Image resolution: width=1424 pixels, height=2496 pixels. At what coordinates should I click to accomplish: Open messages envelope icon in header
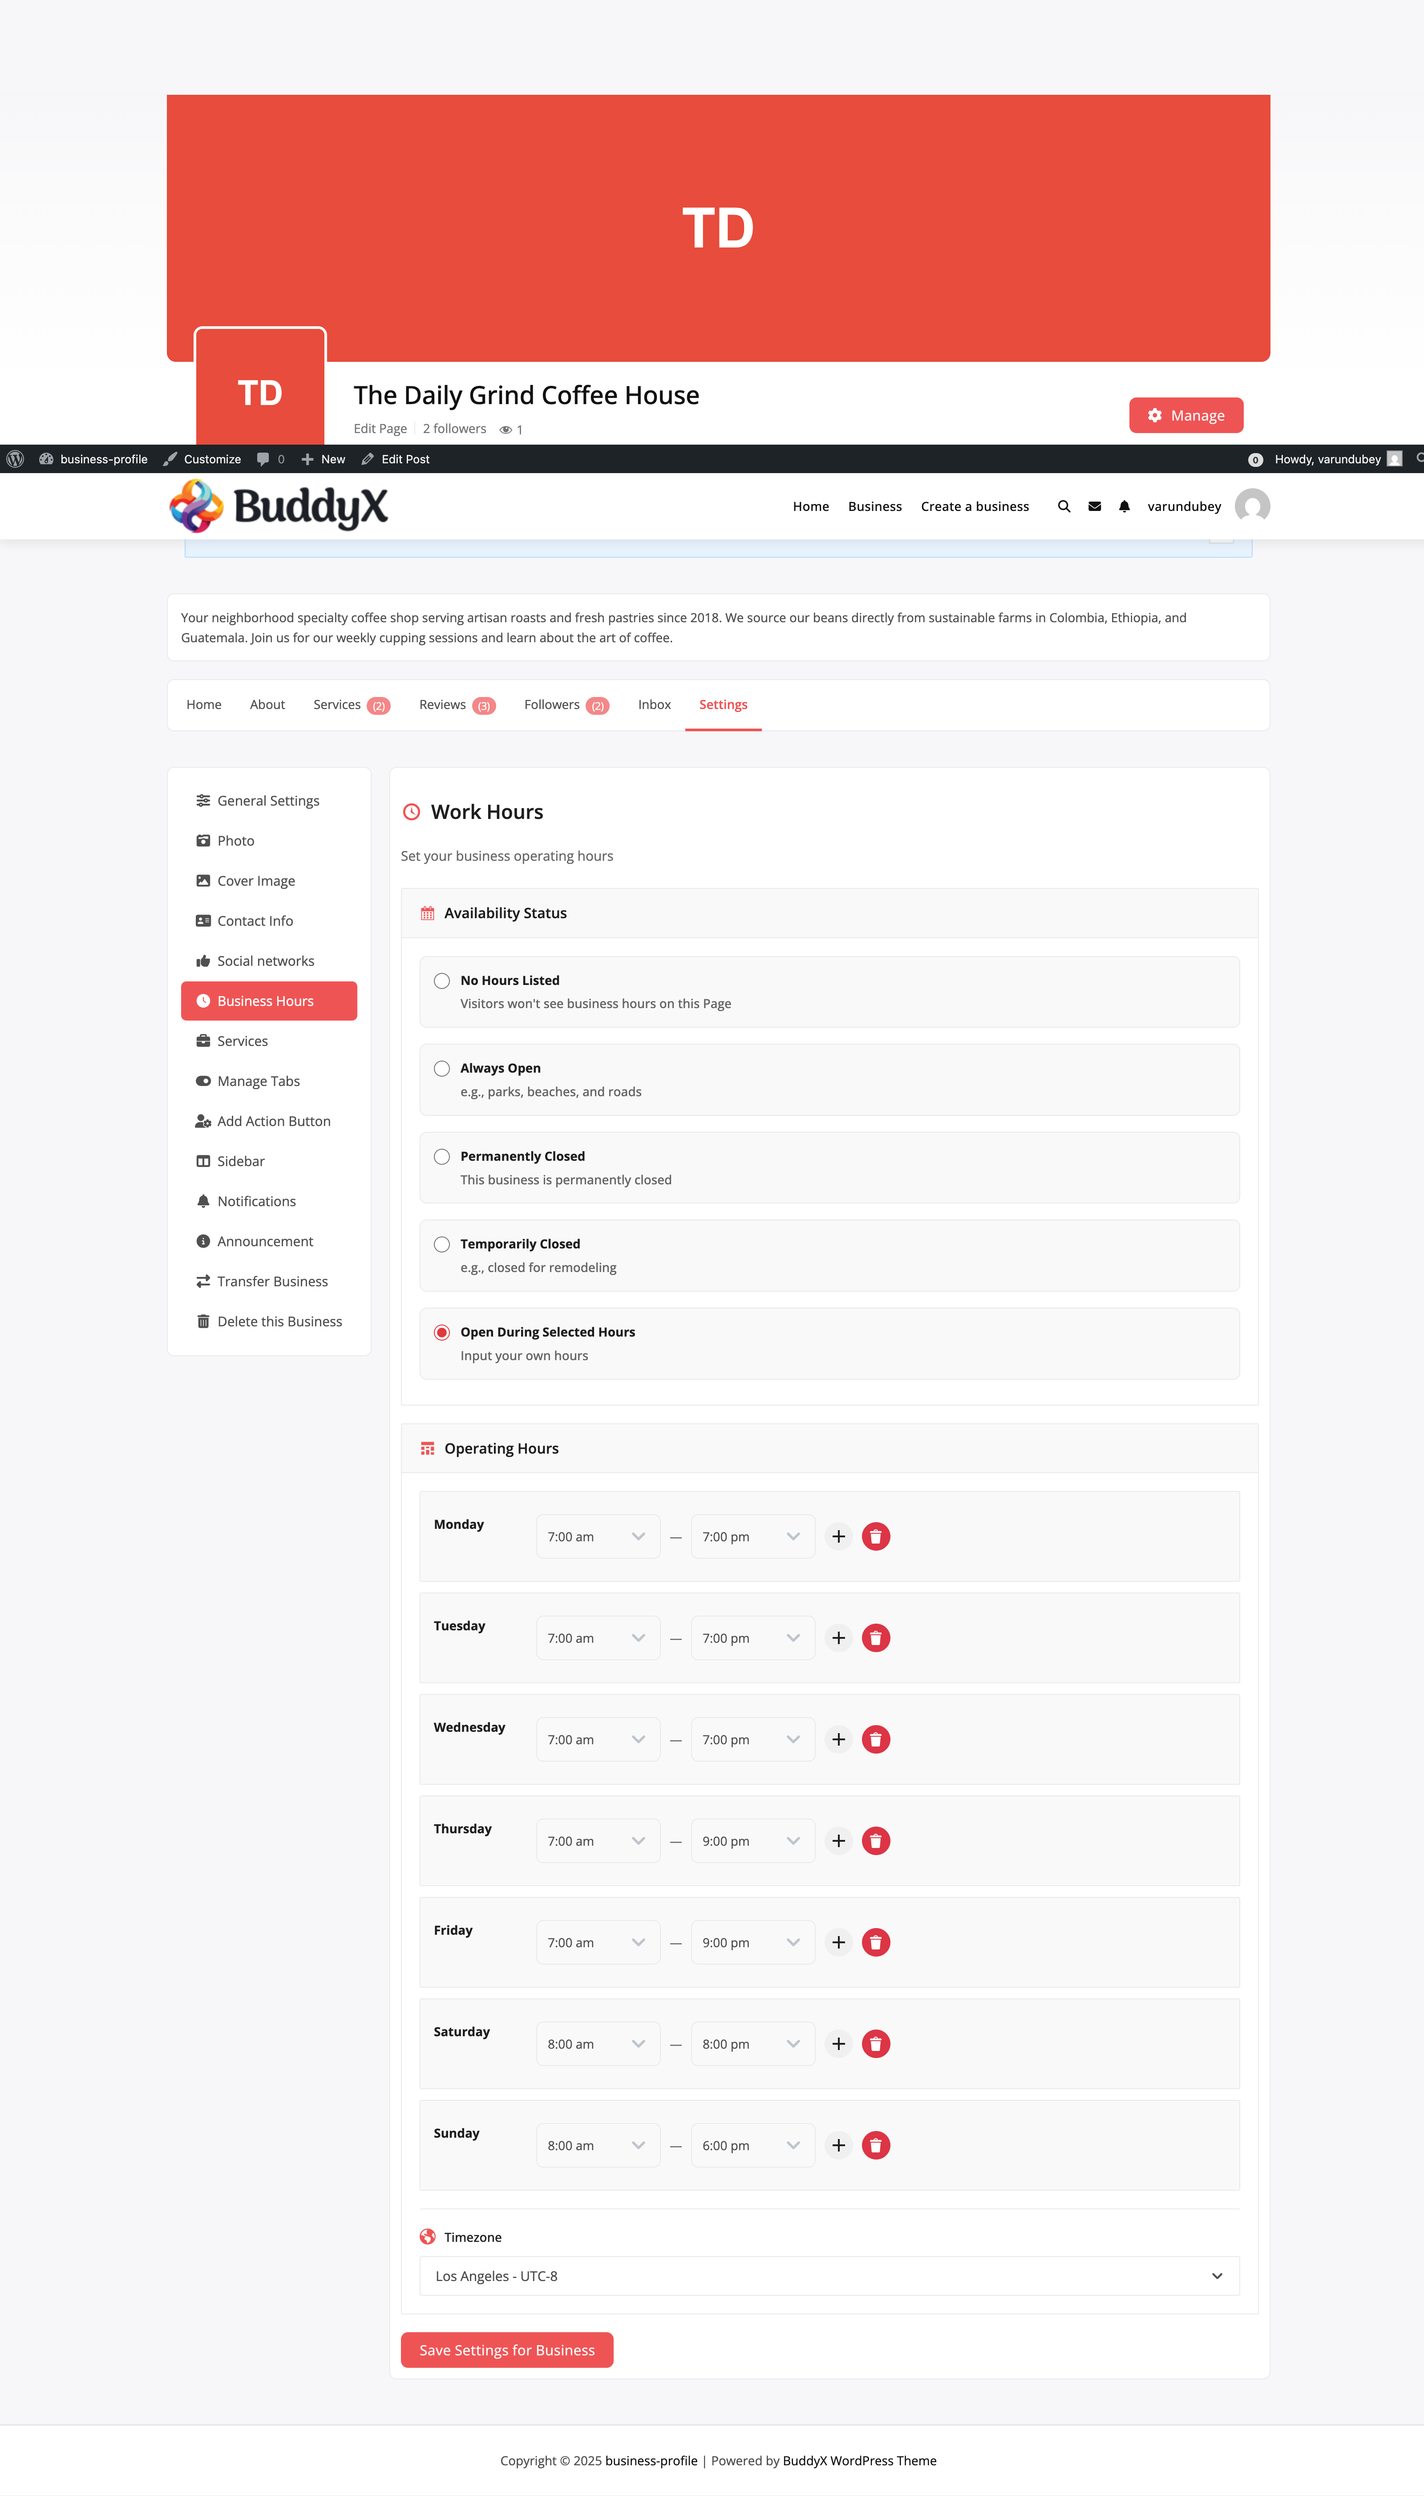tap(1094, 506)
